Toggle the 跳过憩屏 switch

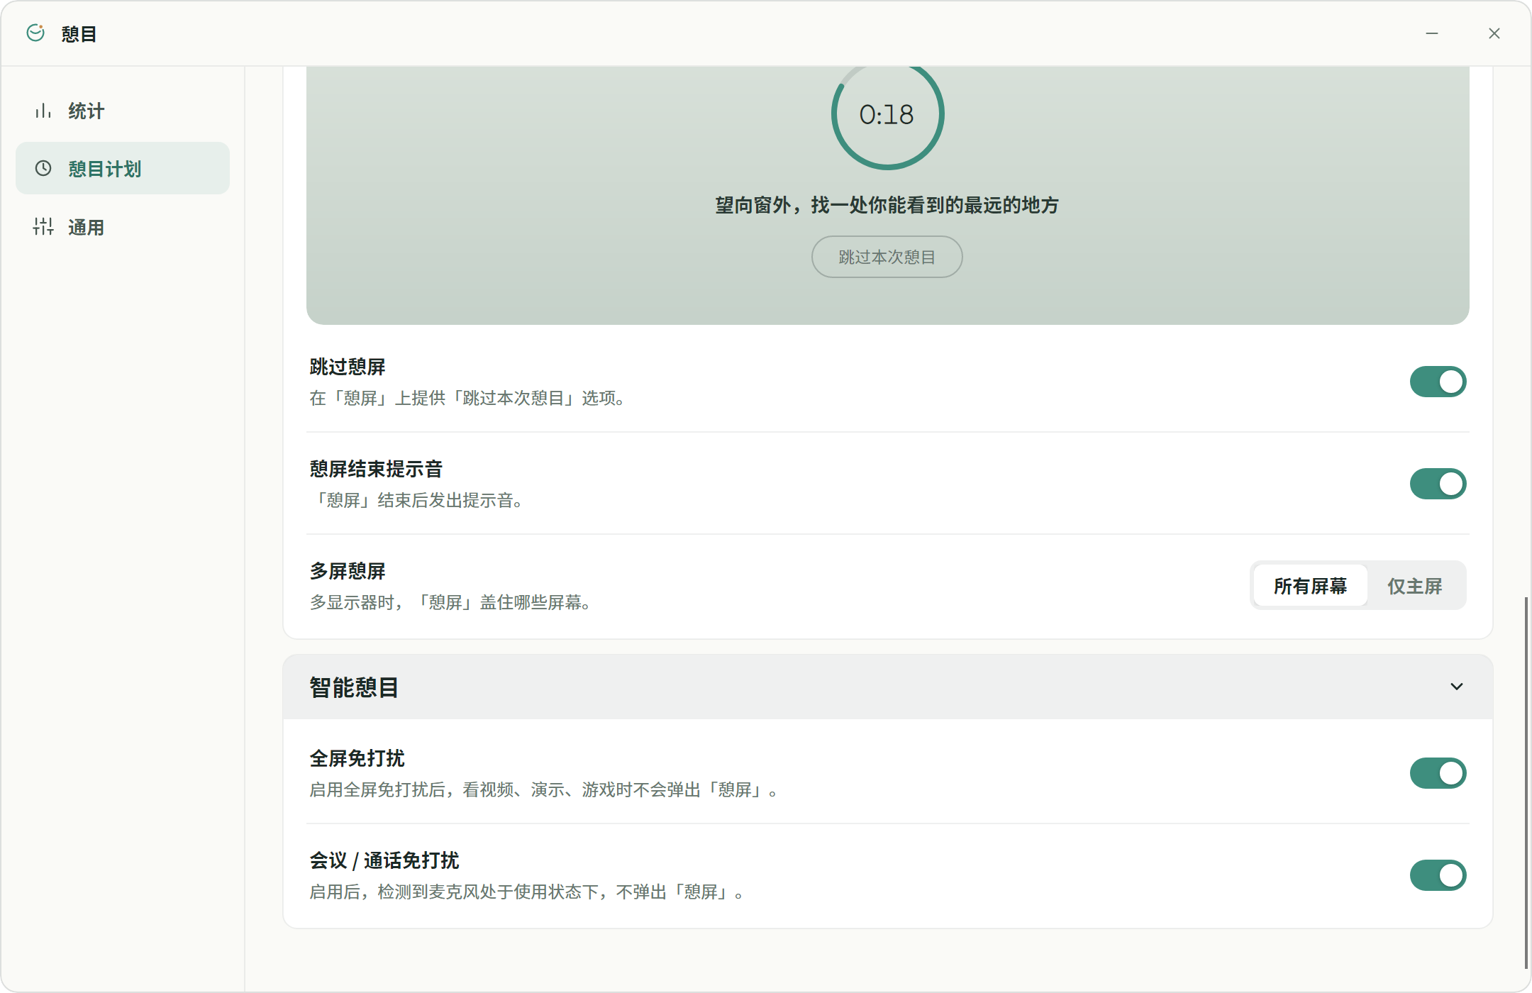(1438, 382)
